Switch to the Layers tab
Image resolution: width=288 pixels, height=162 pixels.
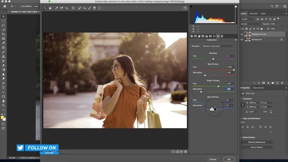[243, 13]
